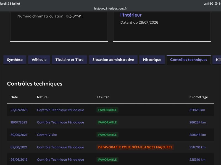Click the Datant du 28/07/2026 text

(139, 23)
